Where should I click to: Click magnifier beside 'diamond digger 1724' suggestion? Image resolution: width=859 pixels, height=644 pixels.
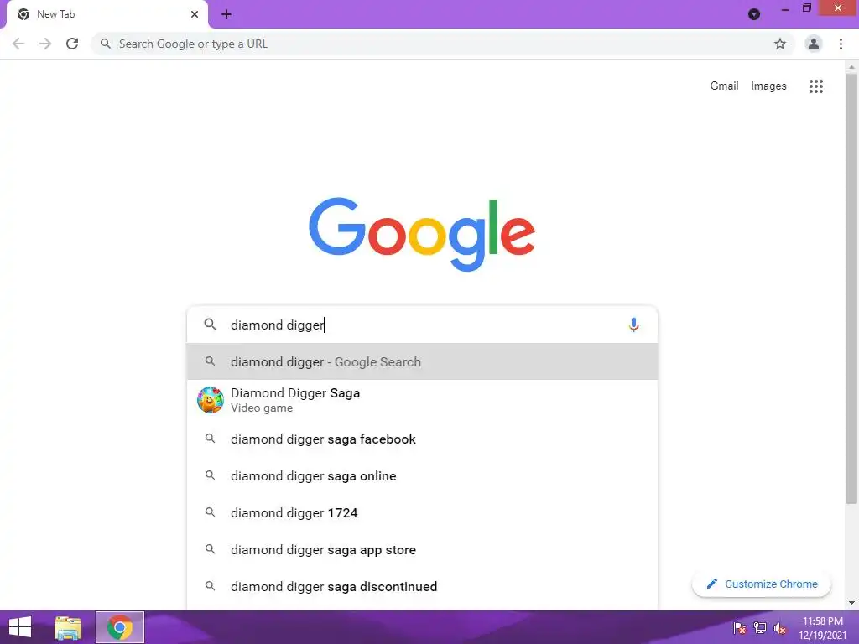click(x=210, y=512)
